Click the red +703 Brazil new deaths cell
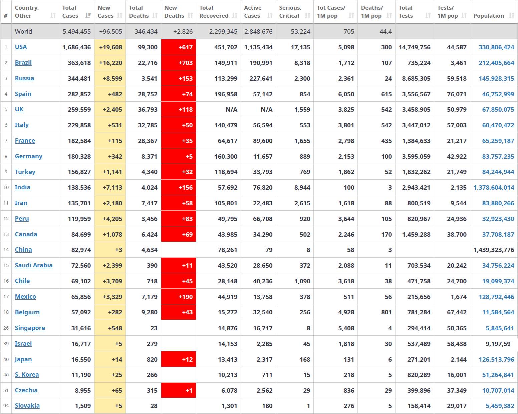 [179, 63]
